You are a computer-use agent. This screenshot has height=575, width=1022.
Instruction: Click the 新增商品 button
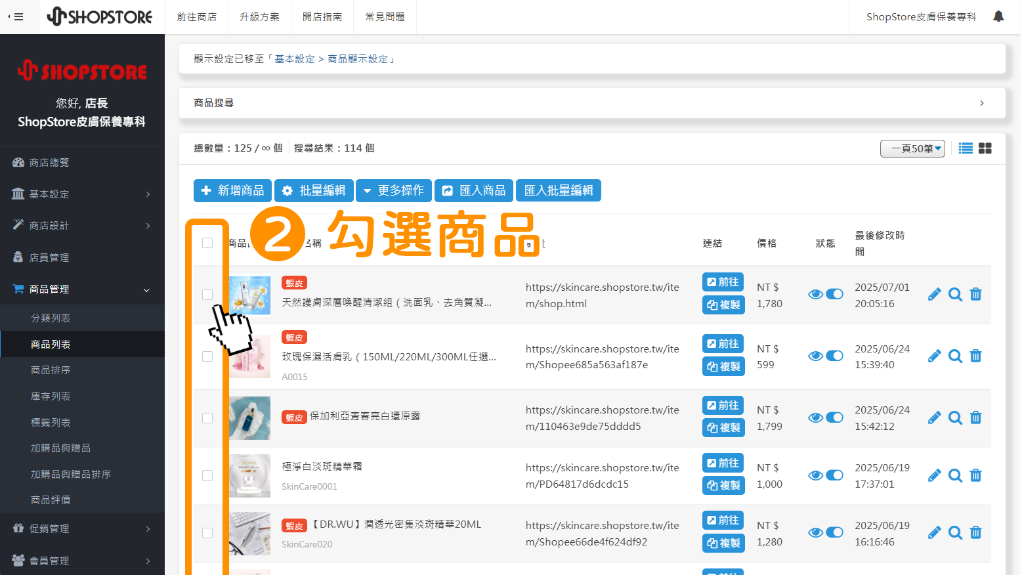(x=233, y=190)
